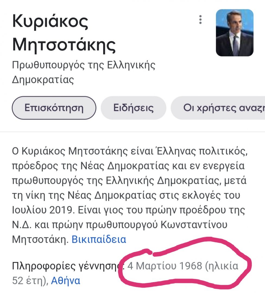This screenshot has width=265, height=293.
Task: Click the word Κυριάκος in the title
Action: [50, 22]
